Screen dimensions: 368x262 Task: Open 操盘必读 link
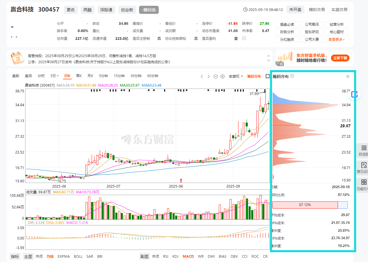287,24
